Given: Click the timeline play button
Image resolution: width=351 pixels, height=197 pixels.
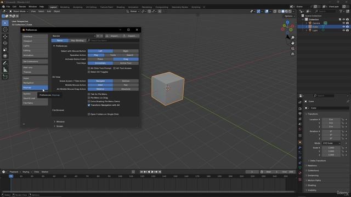Looking at the screenshot, I should coord(152,172).
